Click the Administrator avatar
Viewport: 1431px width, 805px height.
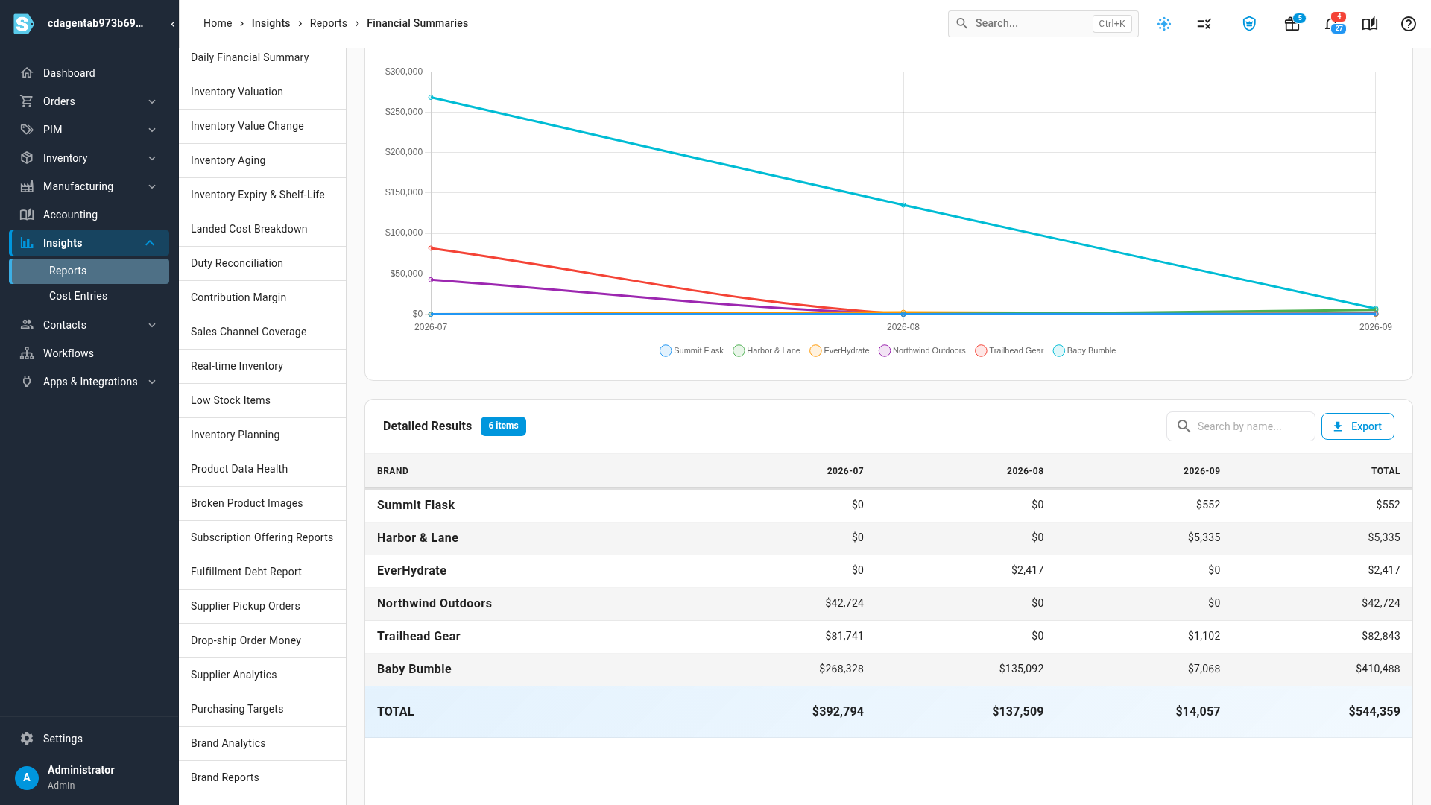tap(27, 777)
